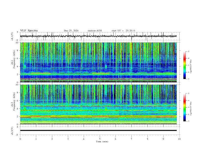
Task: Click the ch.2 color scale bar
Action: pos(185,107)
